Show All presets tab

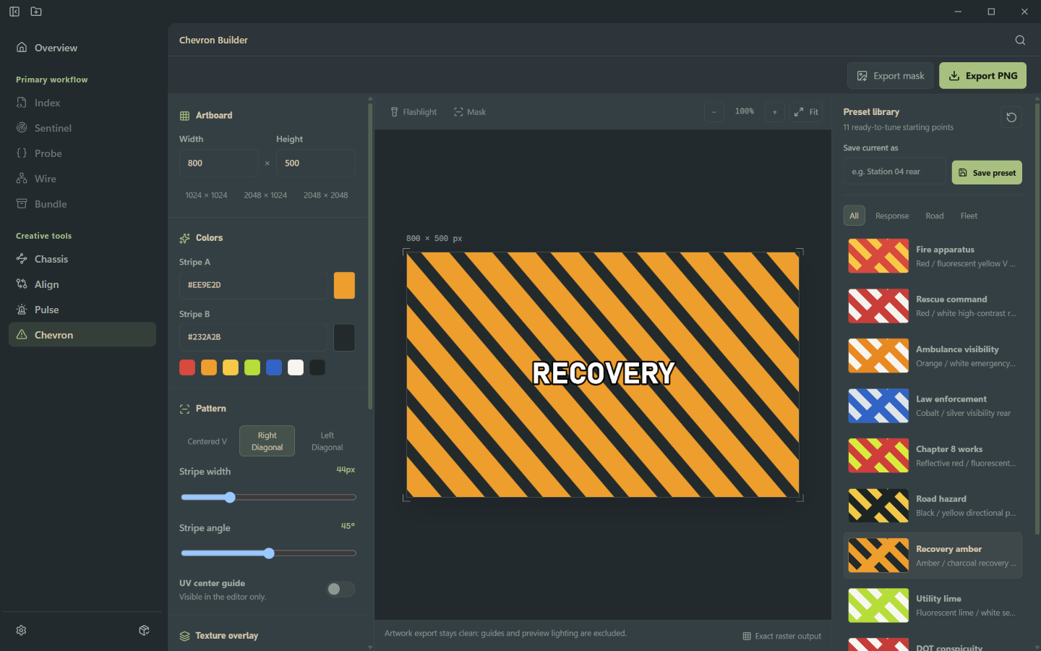tap(854, 216)
